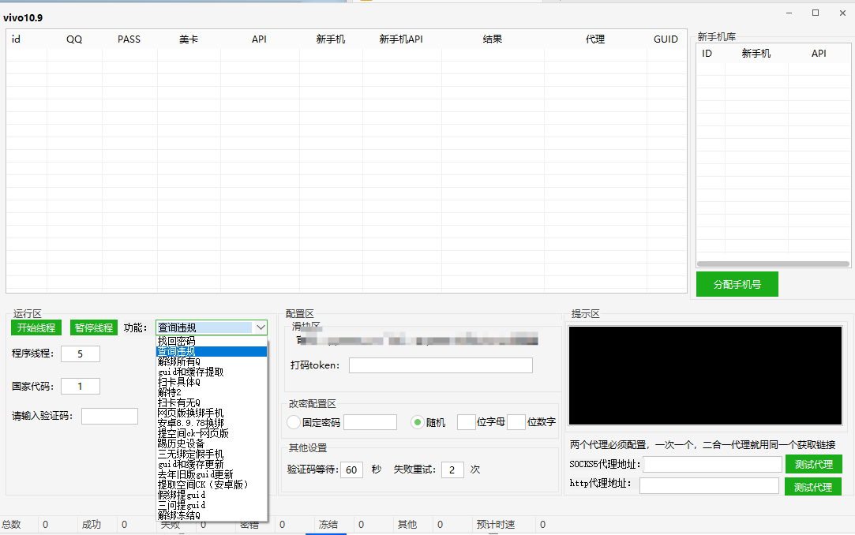This screenshot has height=535, width=855.
Task: Select the 随机 radio button
Action: 418,422
